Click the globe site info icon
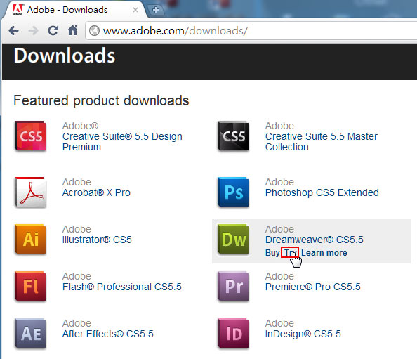The height and width of the screenshot is (359, 417). click(94, 31)
